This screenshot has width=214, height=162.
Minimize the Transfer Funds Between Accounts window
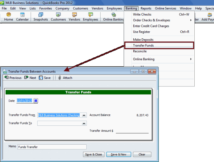(135, 71)
